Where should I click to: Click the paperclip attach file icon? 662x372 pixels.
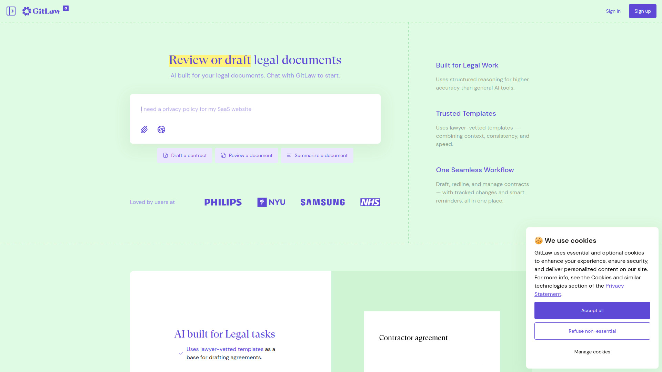tap(144, 130)
